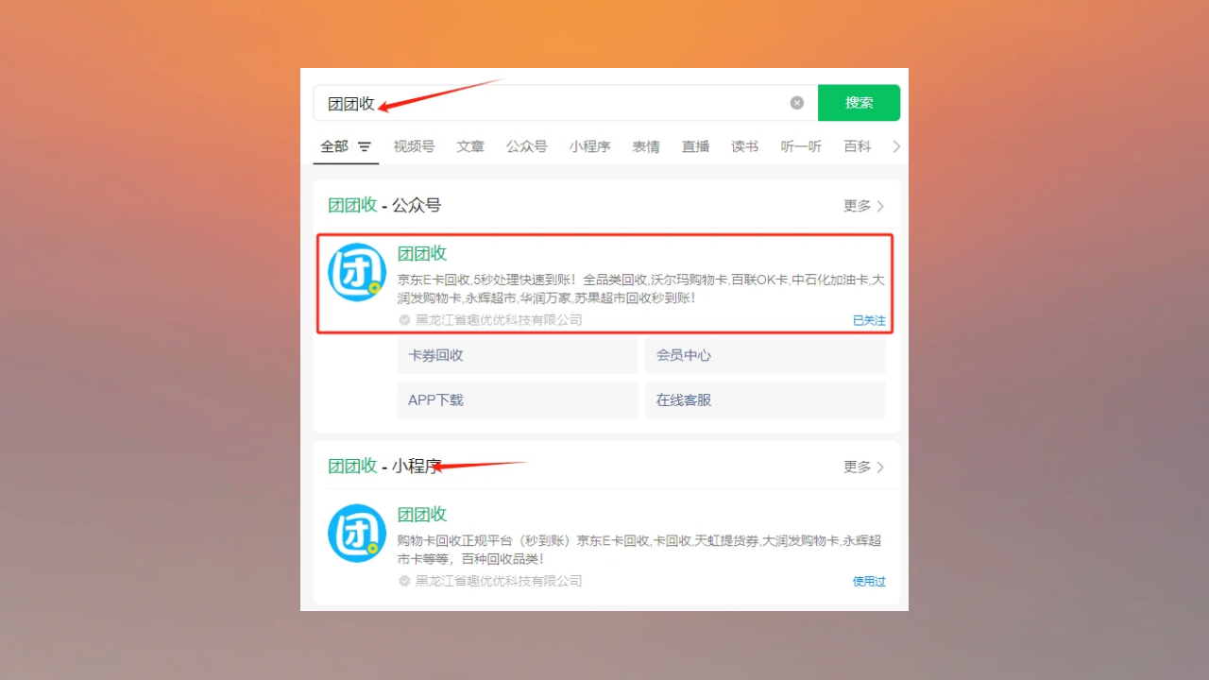This screenshot has height=680, width=1209.
Task: Click the green 搜索 button
Action: click(859, 103)
